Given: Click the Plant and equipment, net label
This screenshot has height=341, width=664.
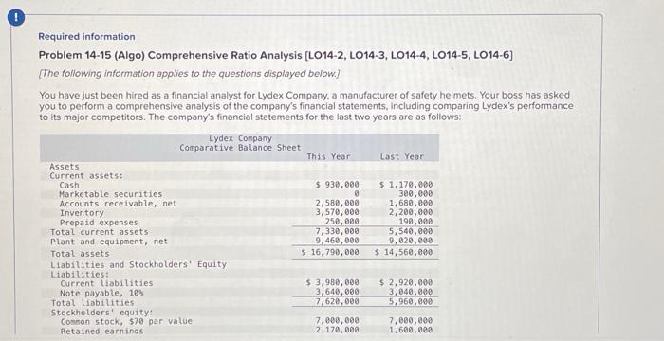Looking at the screenshot, I should pos(109,242).
